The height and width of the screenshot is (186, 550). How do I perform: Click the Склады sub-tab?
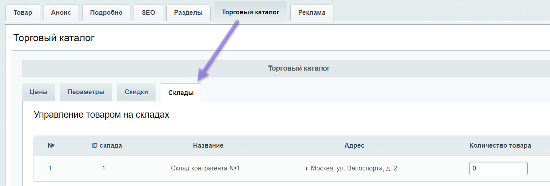pyautogui.click(x=181, y=93)
